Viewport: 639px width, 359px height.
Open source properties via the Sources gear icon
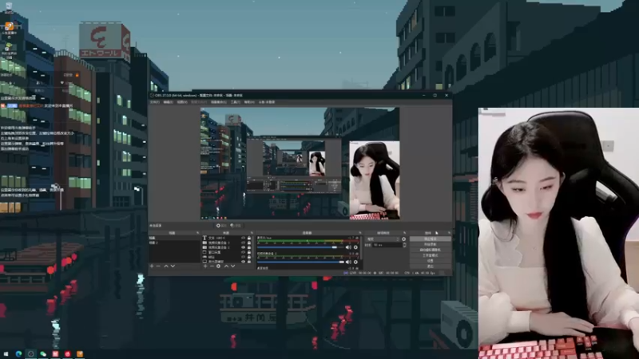[218, 266]
